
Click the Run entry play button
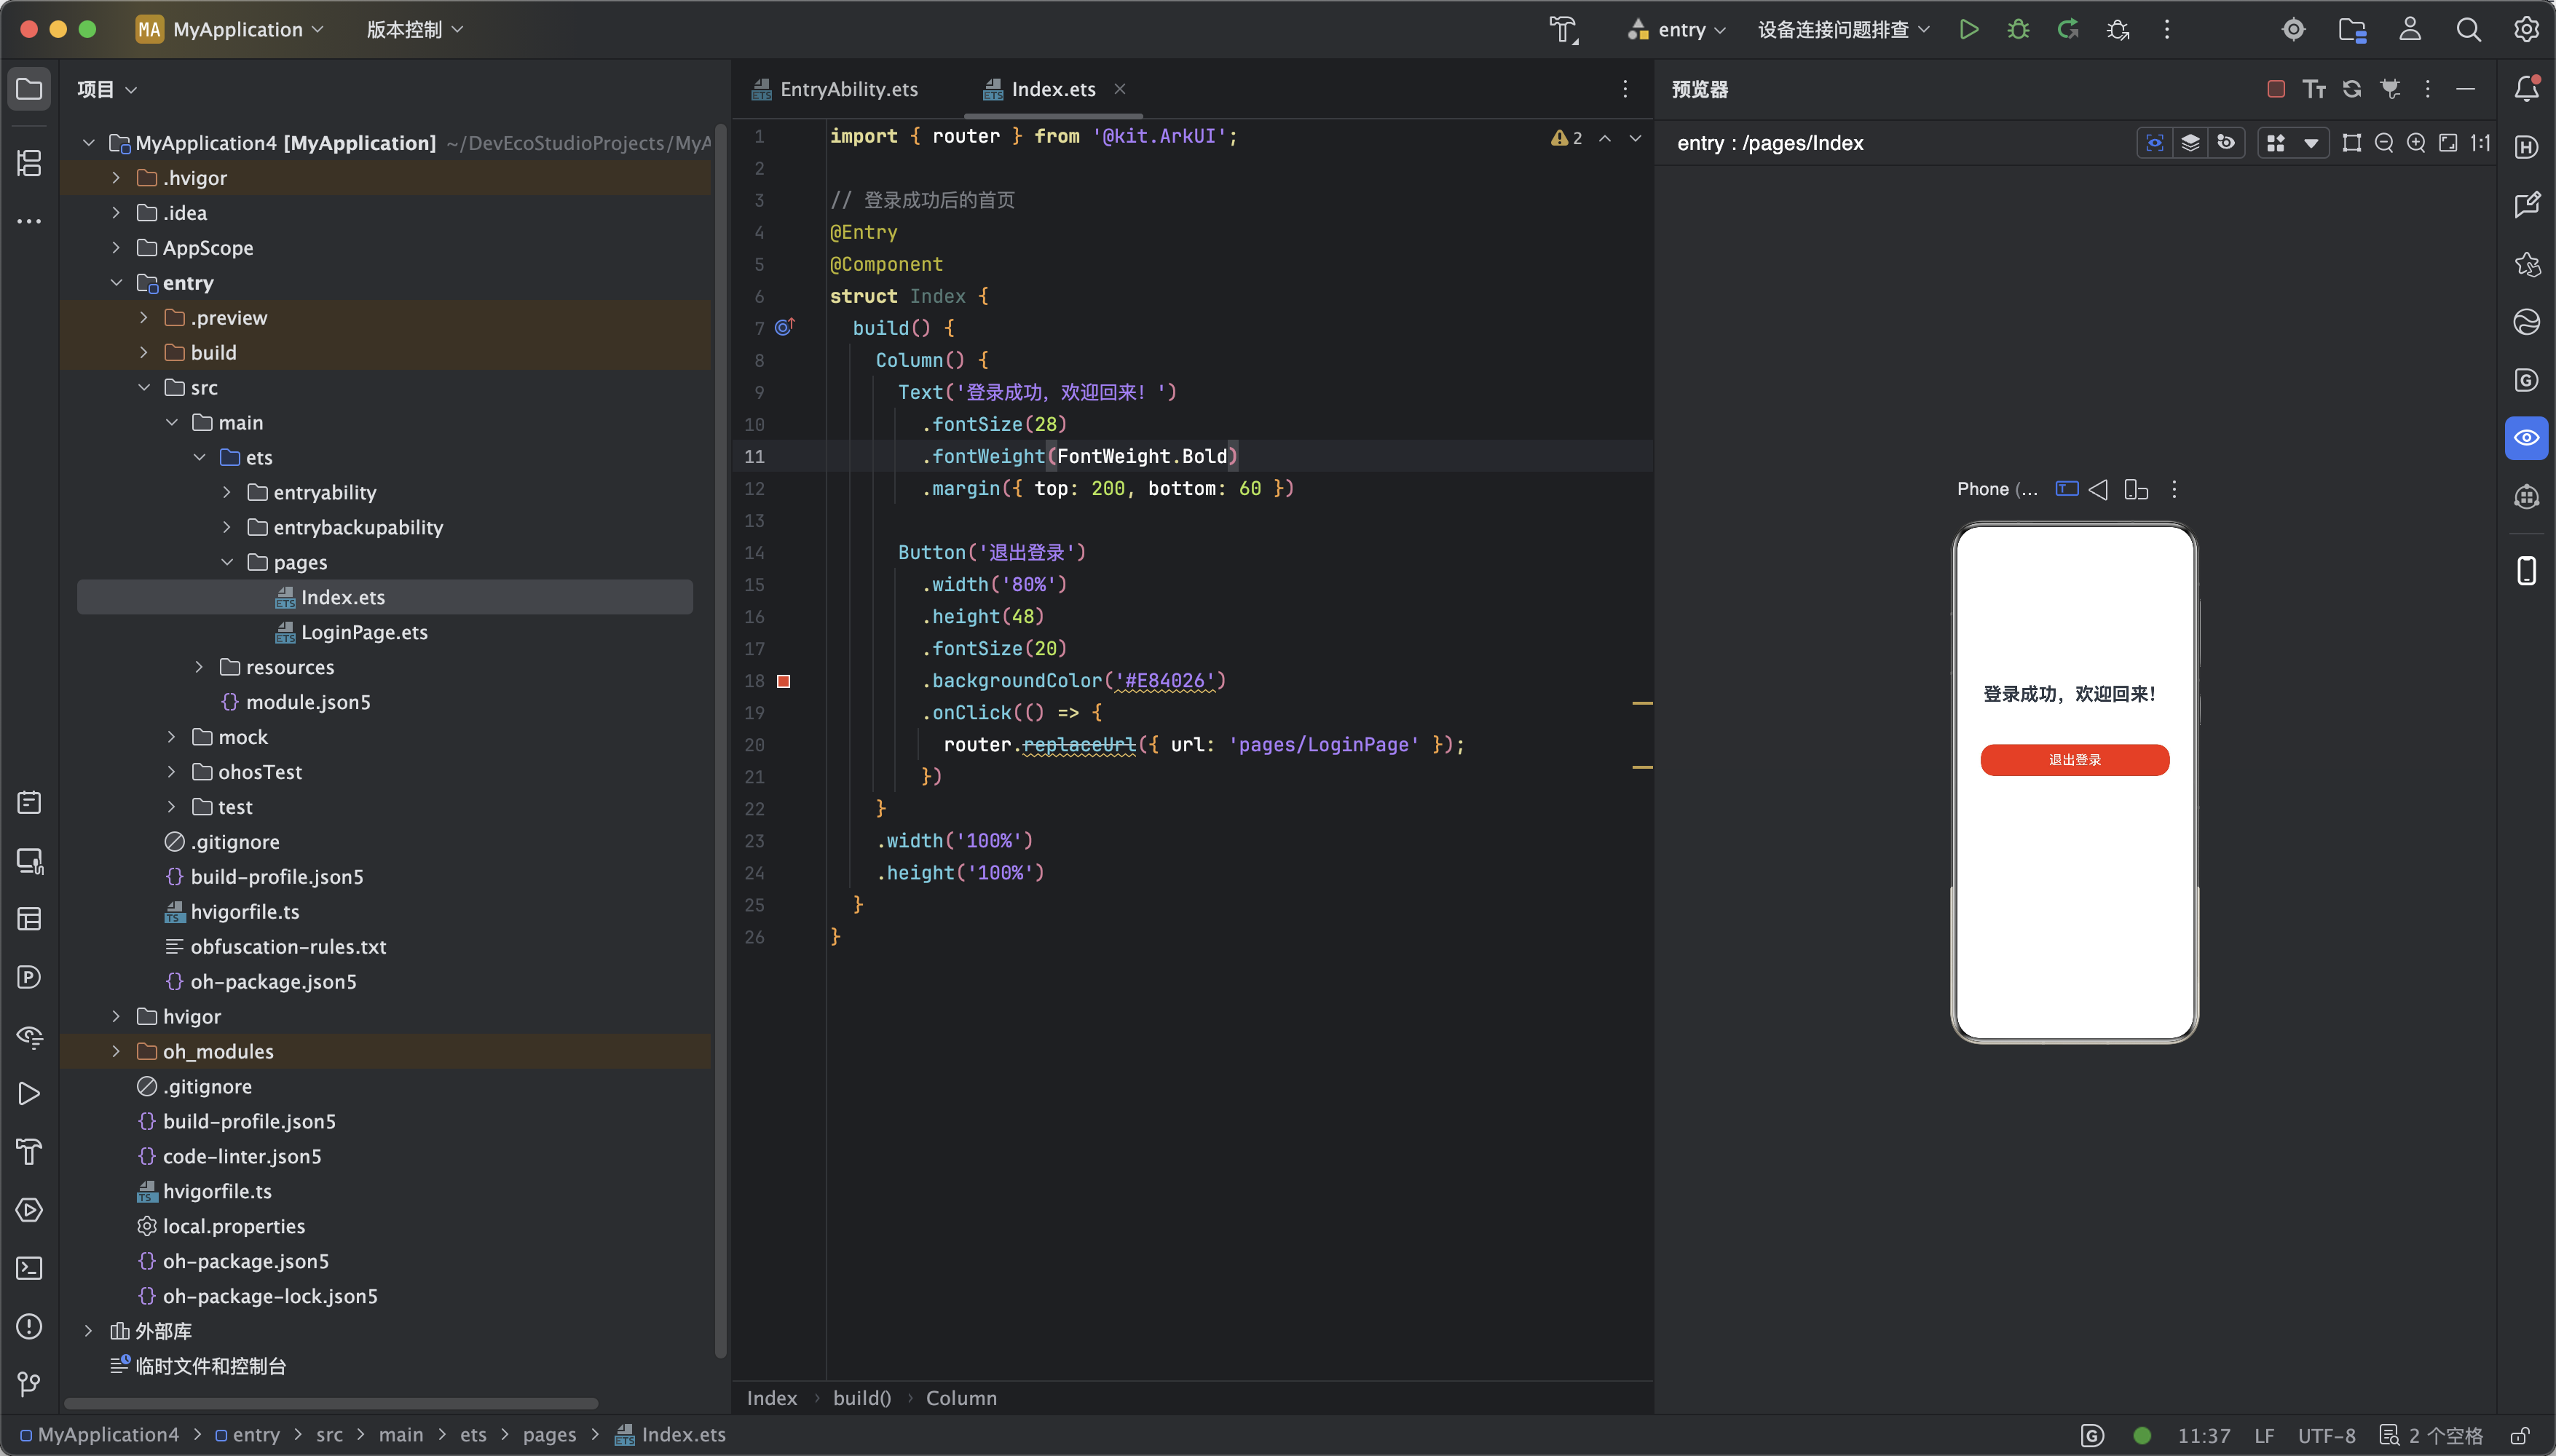click(1968, 29)
